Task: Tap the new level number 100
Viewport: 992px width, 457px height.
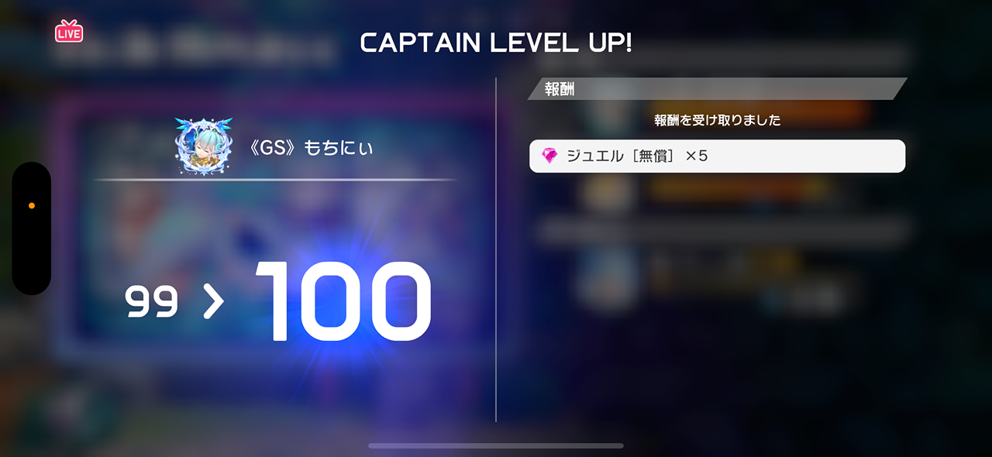Action: click(343, 301)
